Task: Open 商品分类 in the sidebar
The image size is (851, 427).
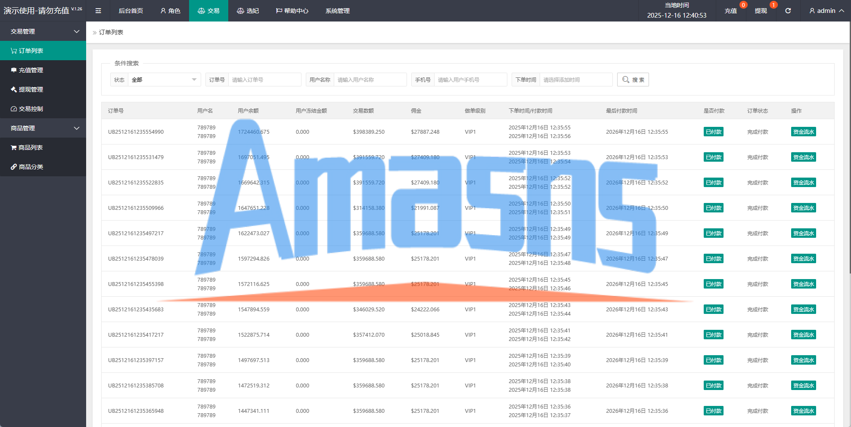Action: (x=43, y=167)
